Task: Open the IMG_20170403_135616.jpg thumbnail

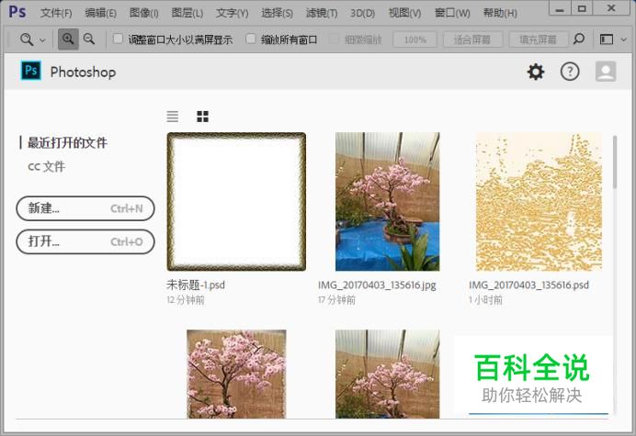Action: 387,201
